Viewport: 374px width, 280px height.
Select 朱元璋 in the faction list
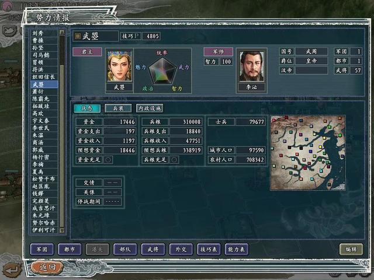pyautogui.click(x=44, y=215)
